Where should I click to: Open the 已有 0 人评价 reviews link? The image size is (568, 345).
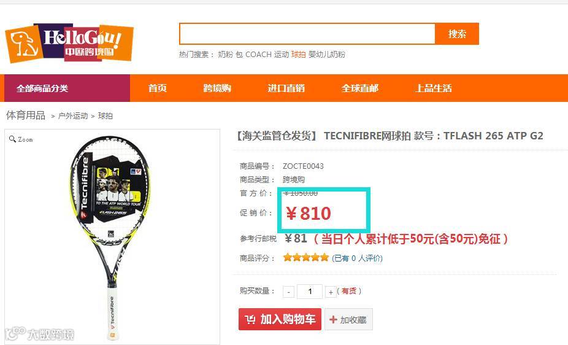coord(357,258)
